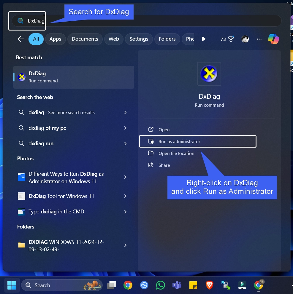Click the DxDiag best match yellow X icon

(21, 77)
